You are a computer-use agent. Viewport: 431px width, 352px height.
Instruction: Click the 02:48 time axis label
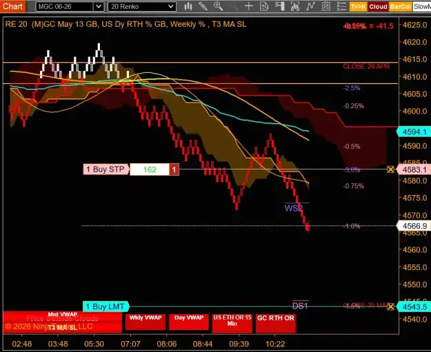click(x=22, y=344)
